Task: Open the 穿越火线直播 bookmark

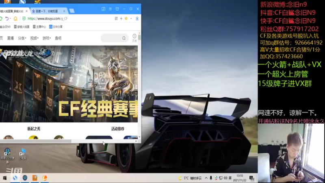Action: (x=22, y=27)
